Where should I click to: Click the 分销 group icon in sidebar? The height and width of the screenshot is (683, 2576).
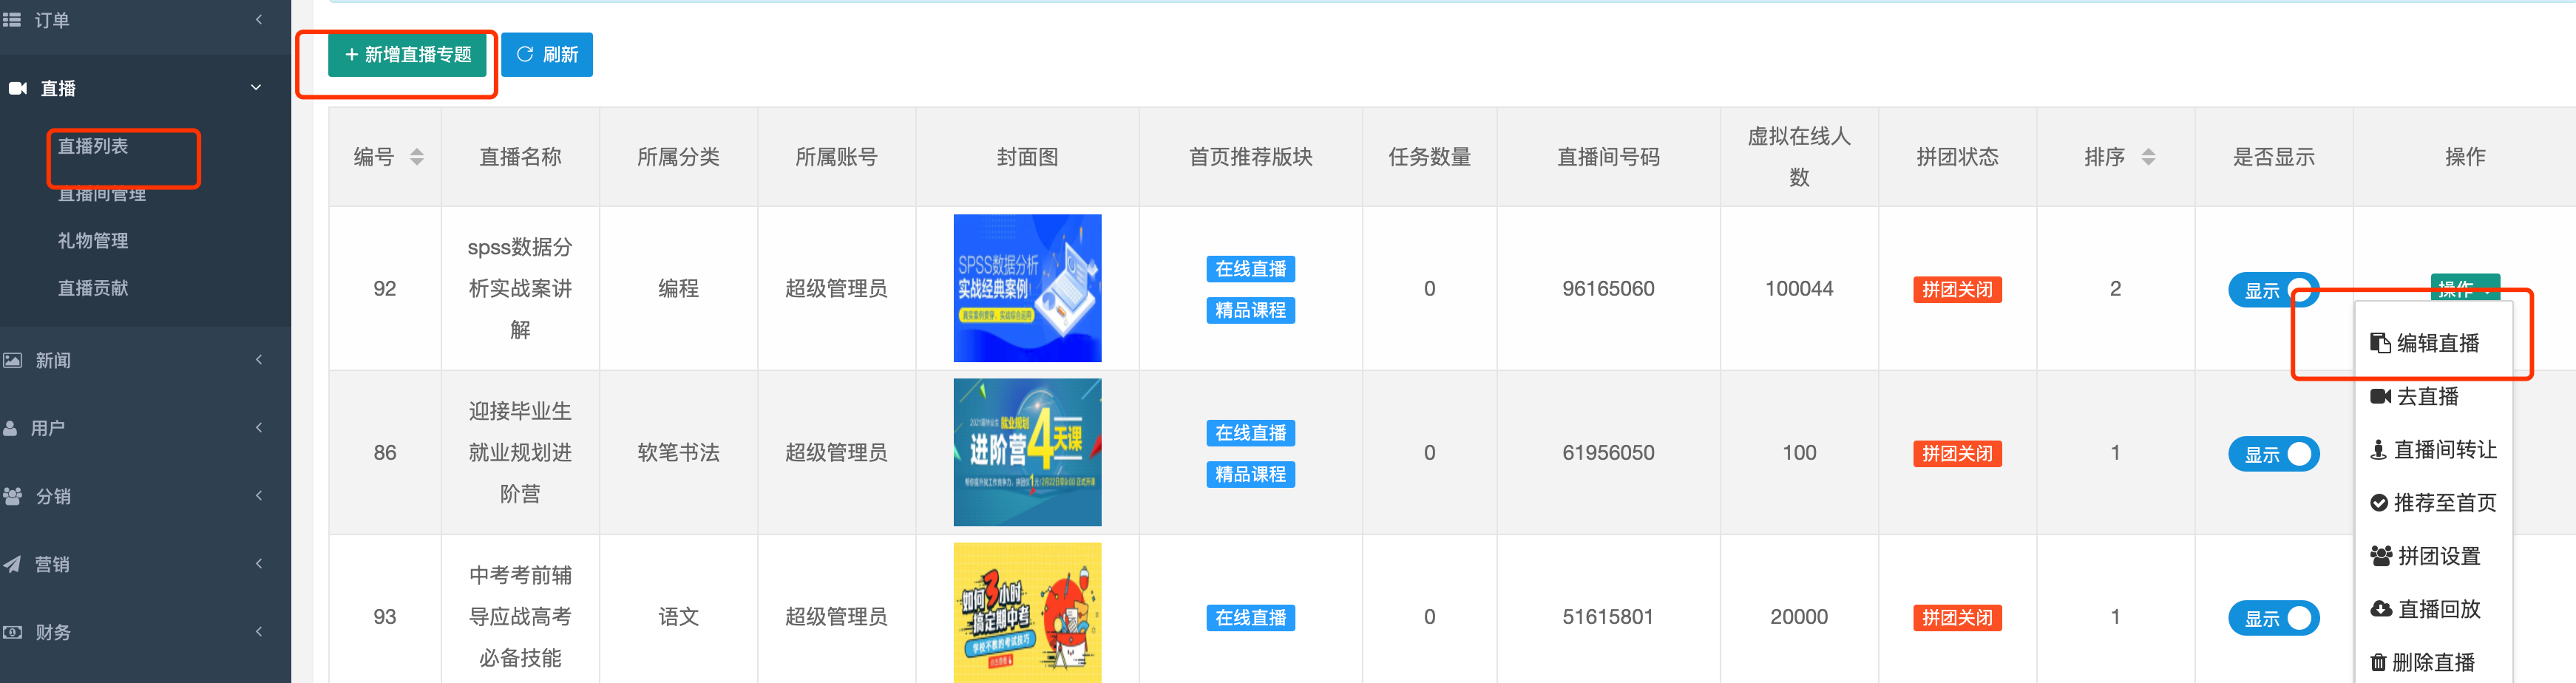coord(13,496)
